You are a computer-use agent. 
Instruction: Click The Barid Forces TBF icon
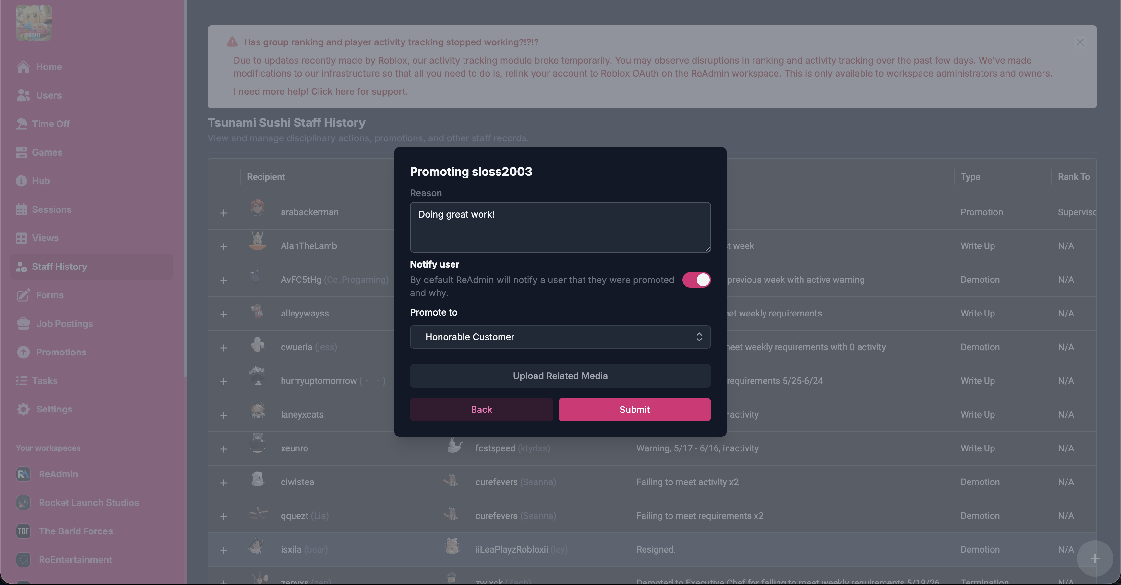click(23, 531)
